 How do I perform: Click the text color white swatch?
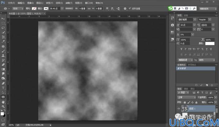pyautogui.click(x=210, y=43)
